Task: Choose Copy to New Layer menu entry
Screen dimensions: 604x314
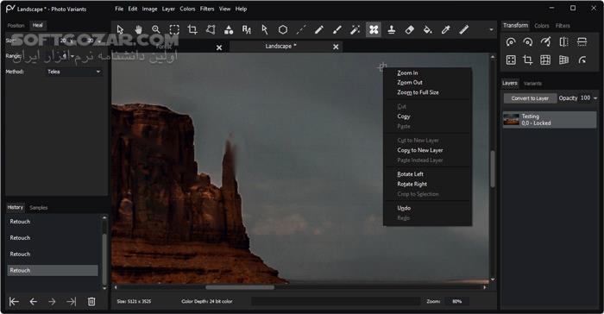Action: 420,150
